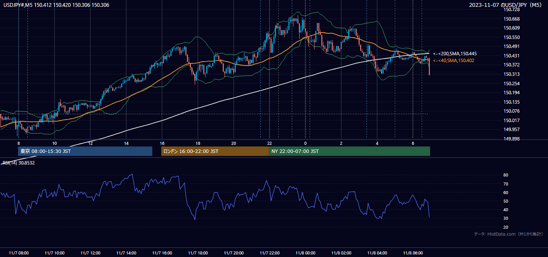548x257 pixels.
Task: Click the 11/7 22:00 bottom time label
Action: point(269,253)
